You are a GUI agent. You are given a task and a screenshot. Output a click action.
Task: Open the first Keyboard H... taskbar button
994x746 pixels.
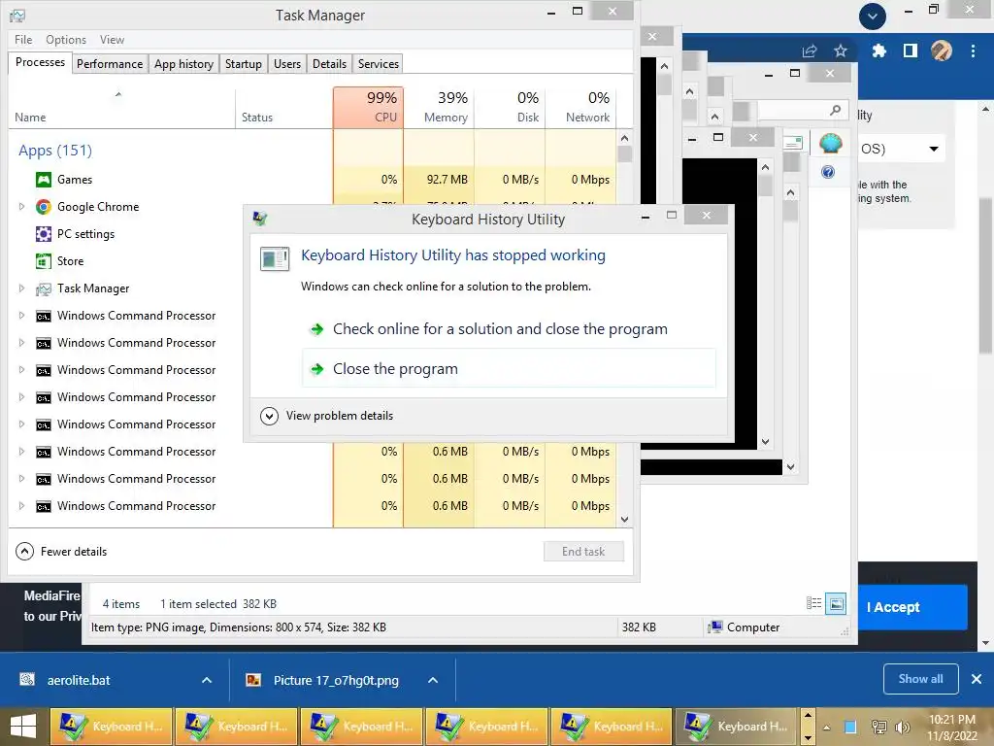point(111,727)
